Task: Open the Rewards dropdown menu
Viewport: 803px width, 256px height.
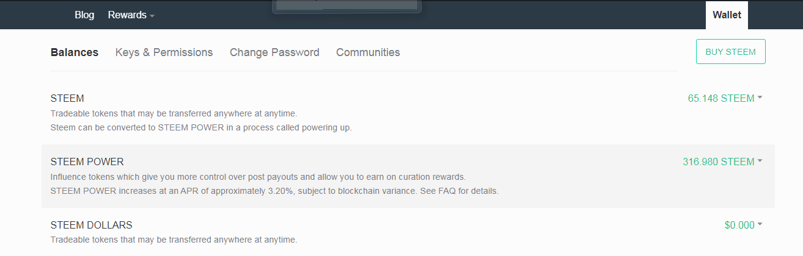Action: [x=131, y=15]
